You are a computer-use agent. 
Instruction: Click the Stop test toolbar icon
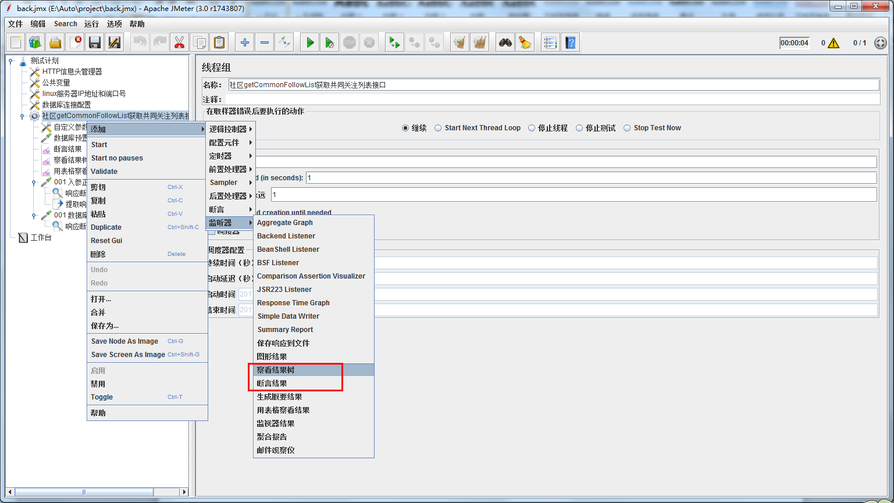point(350,42)
